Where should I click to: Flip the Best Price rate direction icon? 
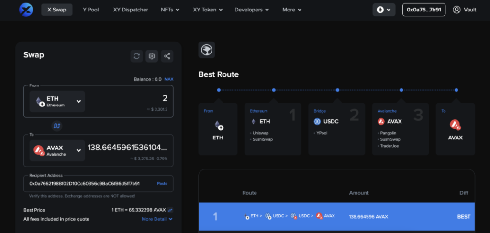170,210
